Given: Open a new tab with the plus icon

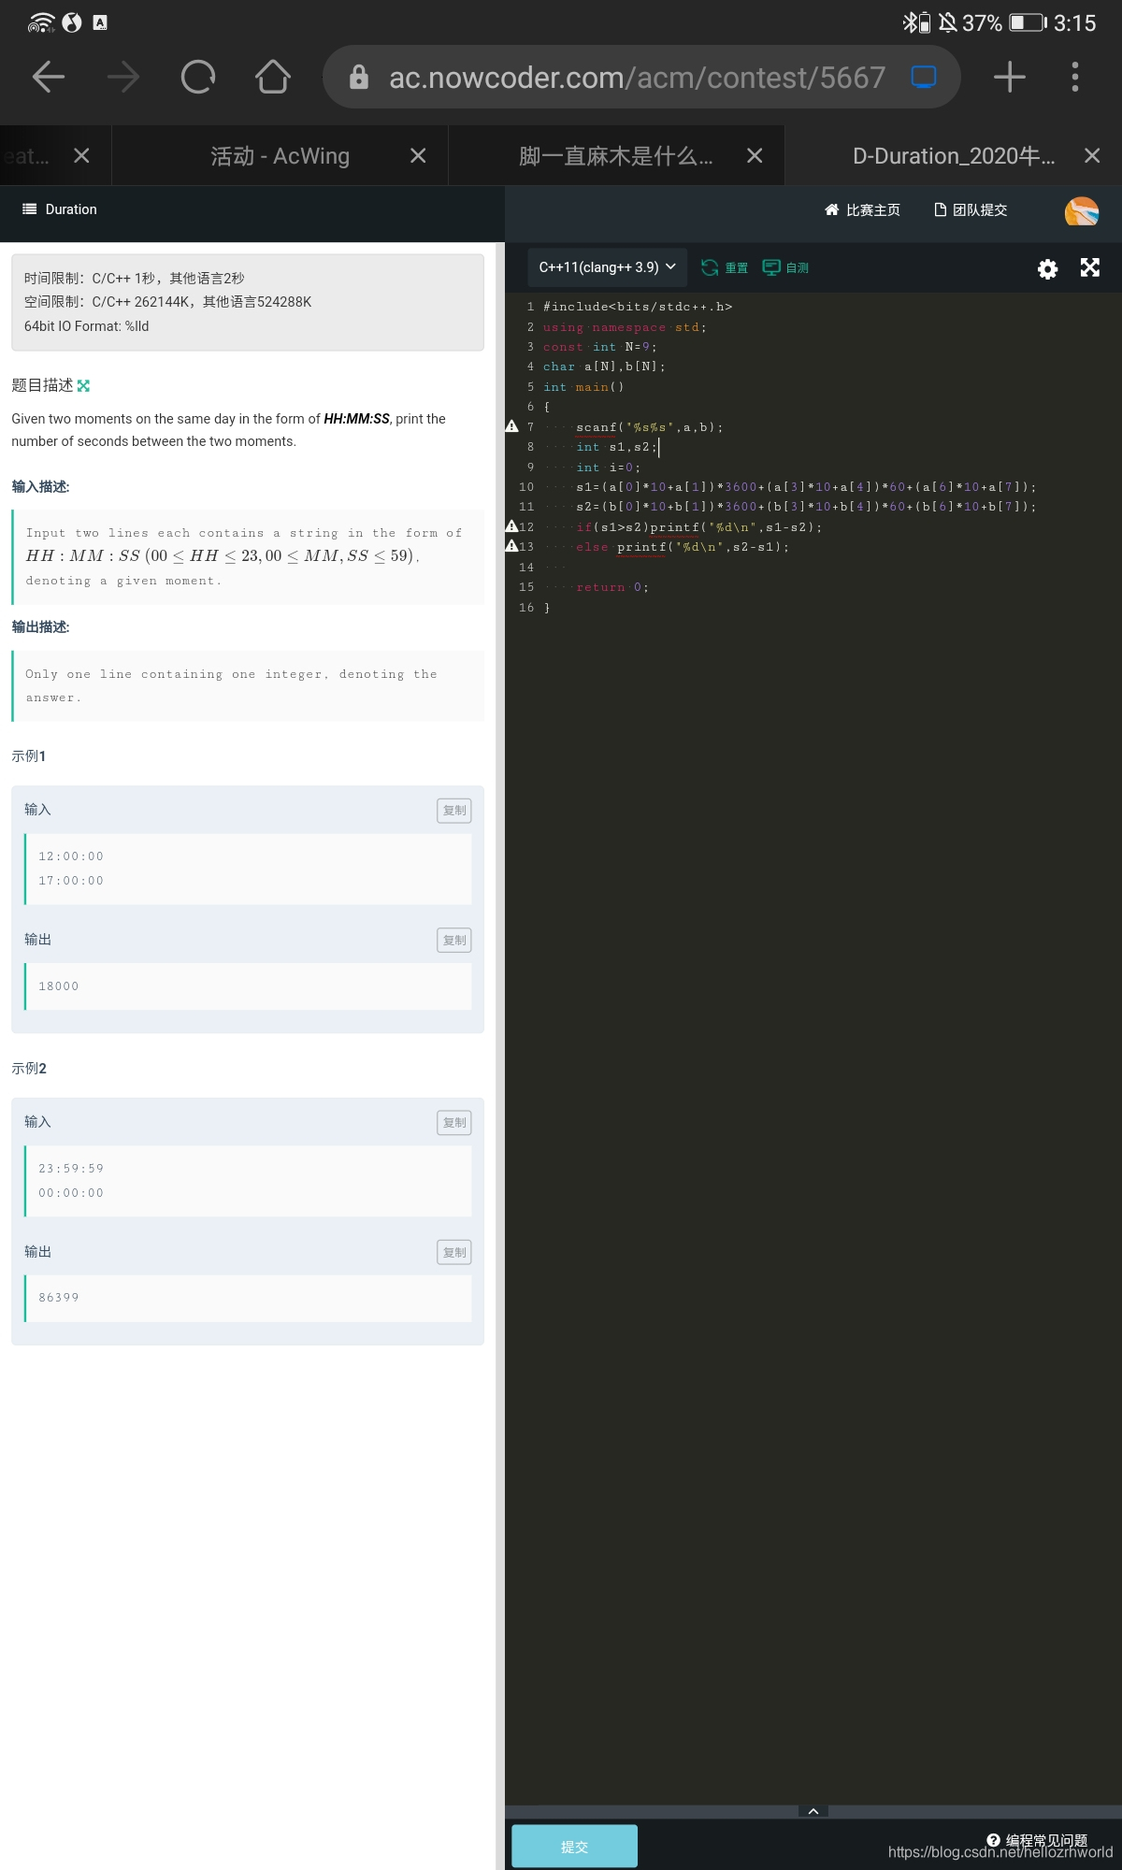Looking at the screenshot, I should click(x=1010, y=77).
